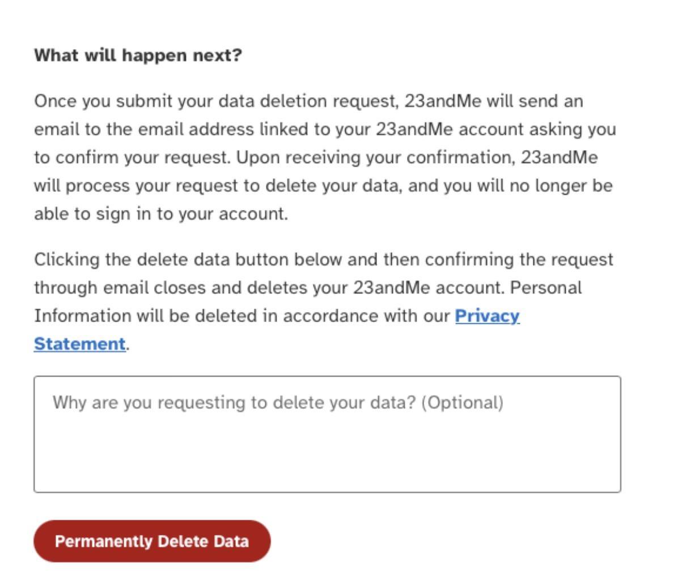This screenshot has height=582, width=678.
Task: Click the paragraph starting "Once you submit"
Action: pyautogui.click(x=323, y=157)
